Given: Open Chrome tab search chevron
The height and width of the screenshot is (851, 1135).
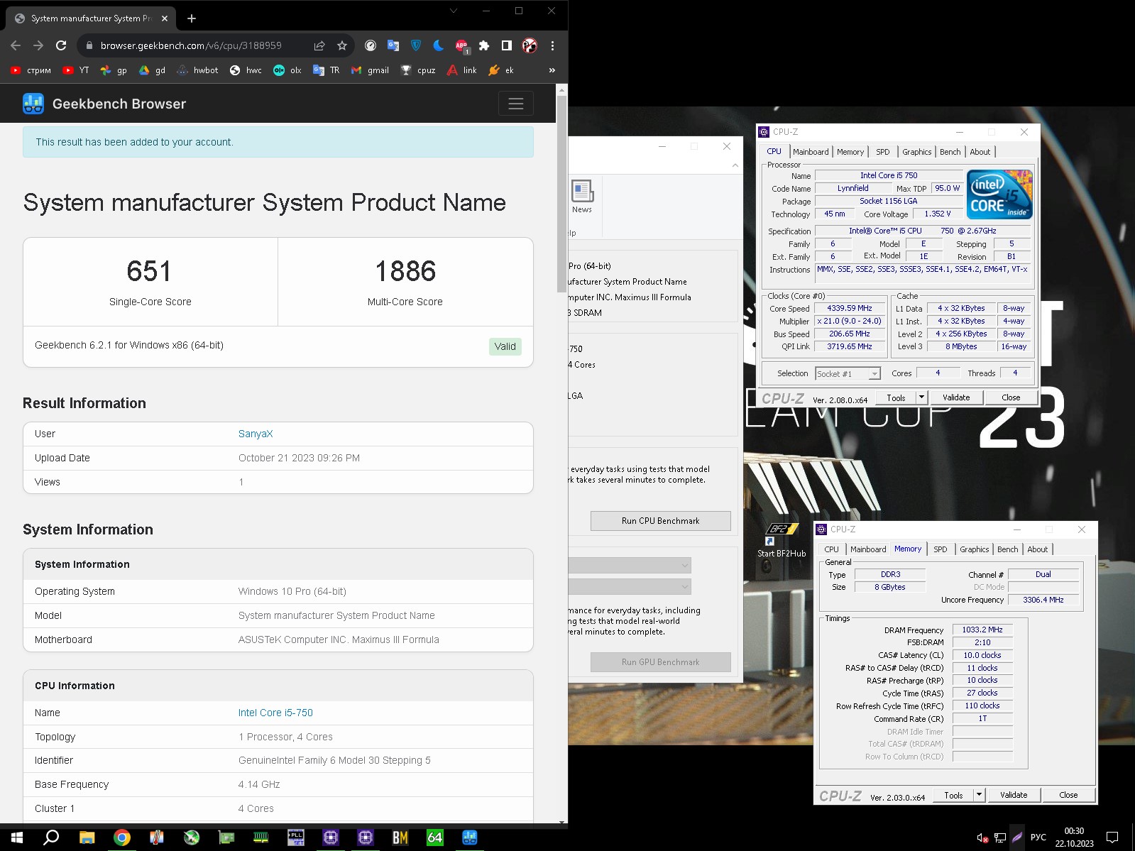Looking at the screenshot, I should coord(454,11).
